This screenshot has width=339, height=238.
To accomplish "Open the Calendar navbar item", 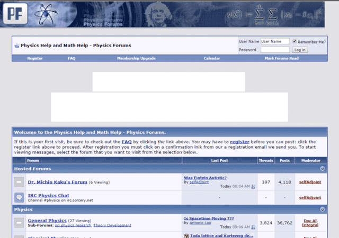I will click(212, 58).
